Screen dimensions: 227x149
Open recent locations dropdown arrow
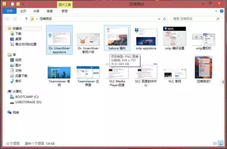(x=21, y=19)
